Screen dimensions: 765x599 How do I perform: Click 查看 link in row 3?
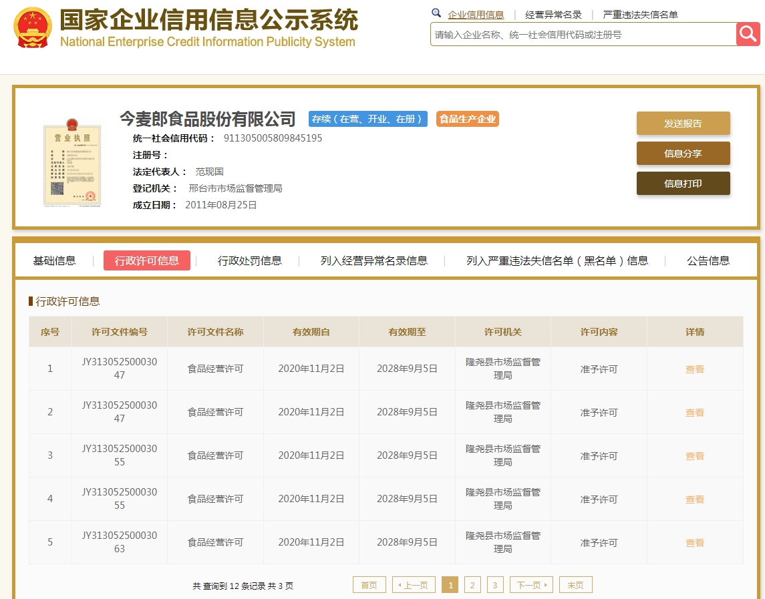click(x=694, y=456)
